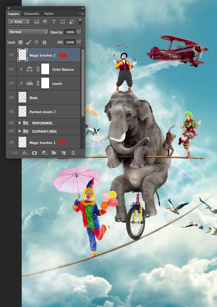
Task: Collapse the panel with double-arrow icon
Action: pos(82,8)
